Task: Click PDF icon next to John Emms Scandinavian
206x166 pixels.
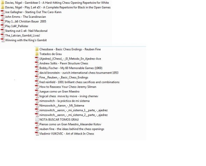Action: tap(2, 17)
